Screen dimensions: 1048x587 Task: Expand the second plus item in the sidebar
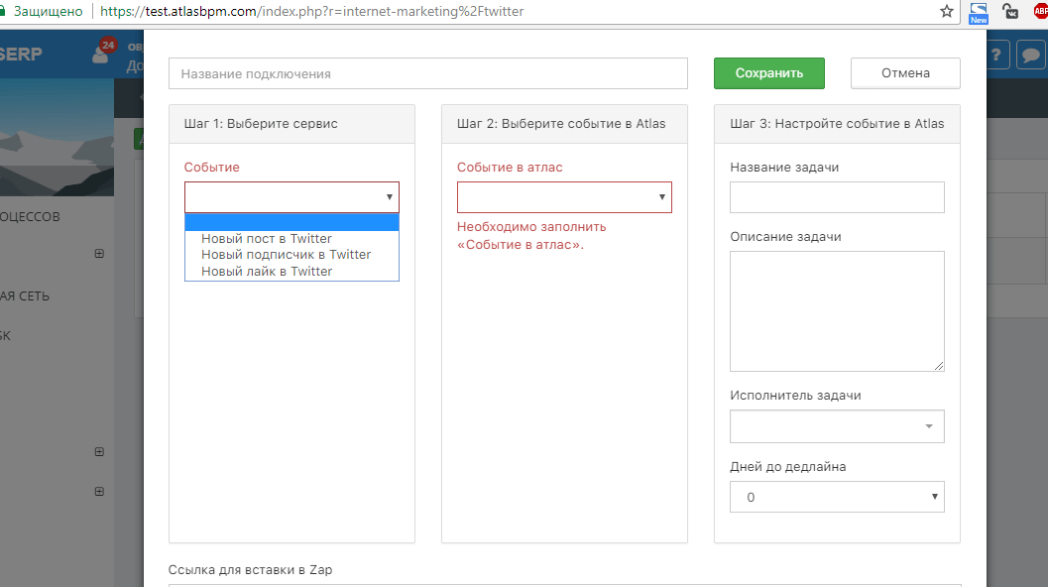click(99, 452)
